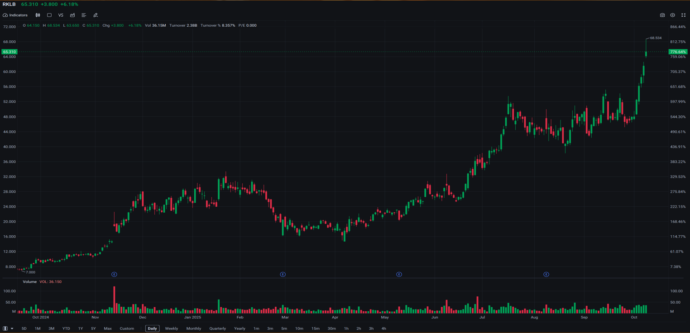
Task: Switch to the YTD range
Action: click(66, 328)
